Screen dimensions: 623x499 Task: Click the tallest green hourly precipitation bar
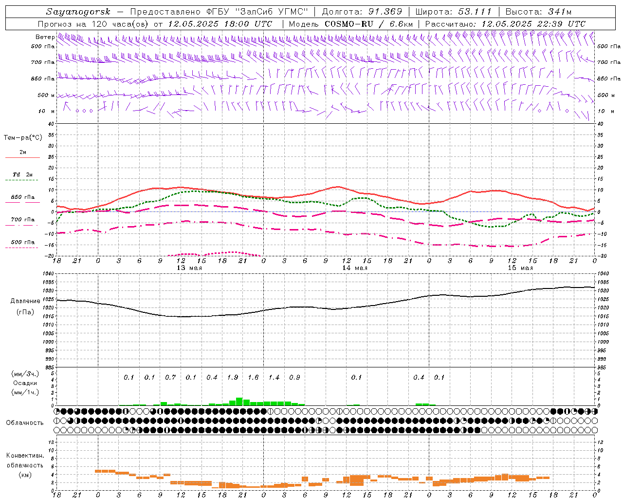point(239,402)
